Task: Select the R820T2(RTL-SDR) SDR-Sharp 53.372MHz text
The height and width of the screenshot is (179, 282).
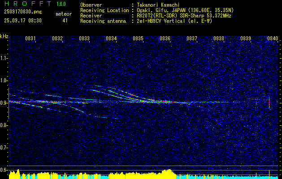Action: click(184, 16)
